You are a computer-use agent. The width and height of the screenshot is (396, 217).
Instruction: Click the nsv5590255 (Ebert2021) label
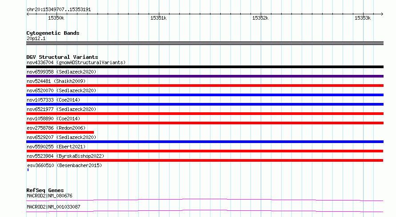coord(56,147)
